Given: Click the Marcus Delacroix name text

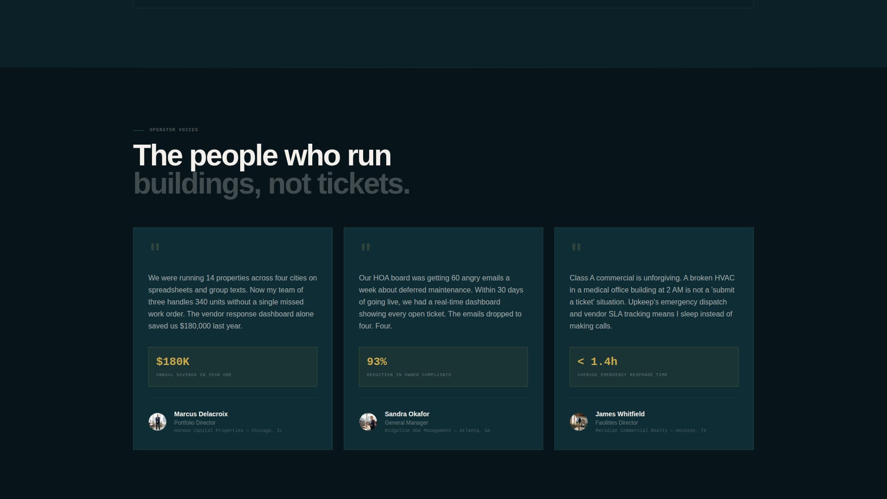Looking at the screenshot, I should [200, 414].
